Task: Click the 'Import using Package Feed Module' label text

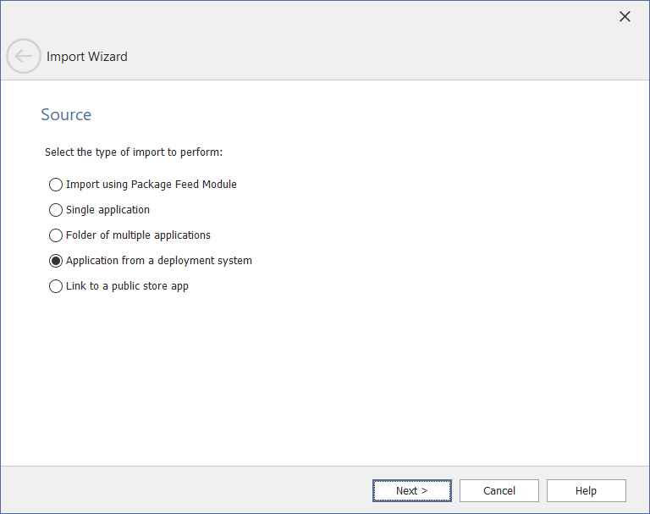Action: click(x=151, y=185)
